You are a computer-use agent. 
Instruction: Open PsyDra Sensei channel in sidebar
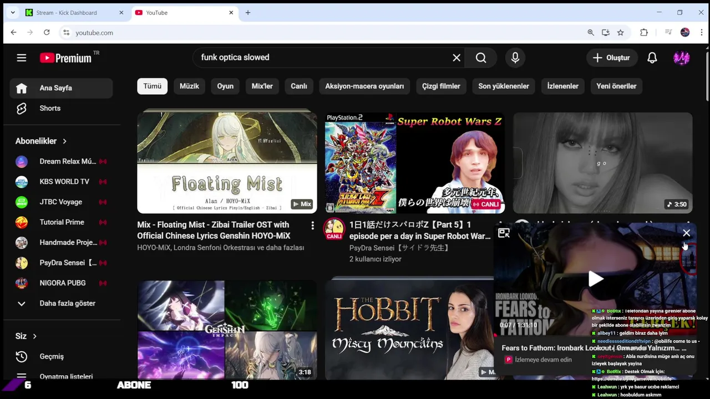pyautogui.click(x=61, y=263)
